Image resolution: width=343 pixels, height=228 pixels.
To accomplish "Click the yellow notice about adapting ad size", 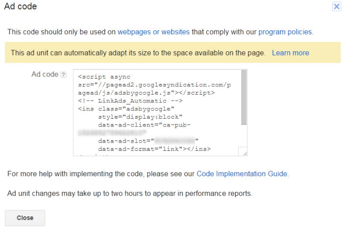I will click(172, 53).
